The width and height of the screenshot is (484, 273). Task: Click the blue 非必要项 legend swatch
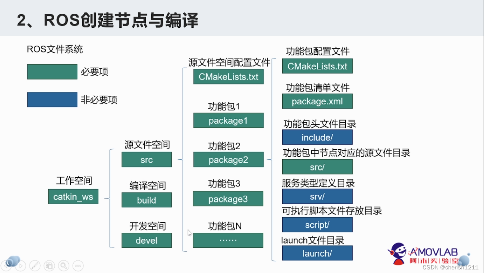[x=52, y=100]
